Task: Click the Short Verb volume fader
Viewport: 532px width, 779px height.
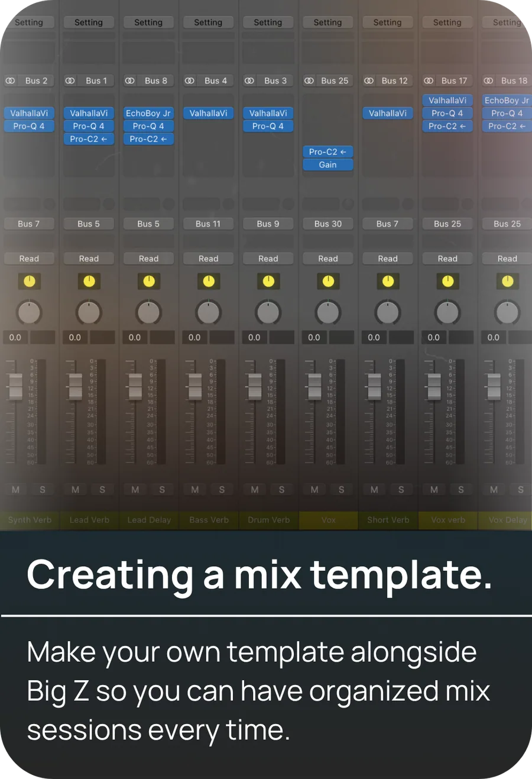Action: 374,386
